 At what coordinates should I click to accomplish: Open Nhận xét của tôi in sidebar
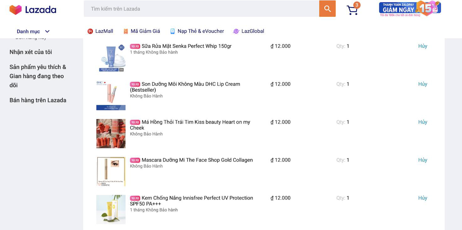(31, 52)
